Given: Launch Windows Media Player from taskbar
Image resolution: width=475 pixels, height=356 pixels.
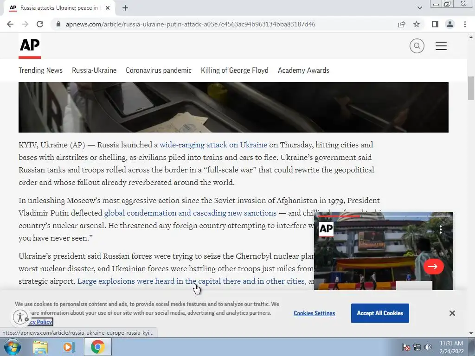Looking at the screenshot, I should [69, 347].
